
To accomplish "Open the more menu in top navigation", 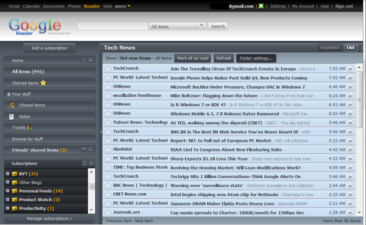I will click(123, 6).
